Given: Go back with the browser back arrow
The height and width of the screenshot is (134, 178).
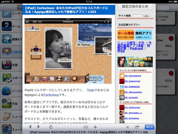Looking at the screenshot, I should pyautogui.click(x=30, y=127).
